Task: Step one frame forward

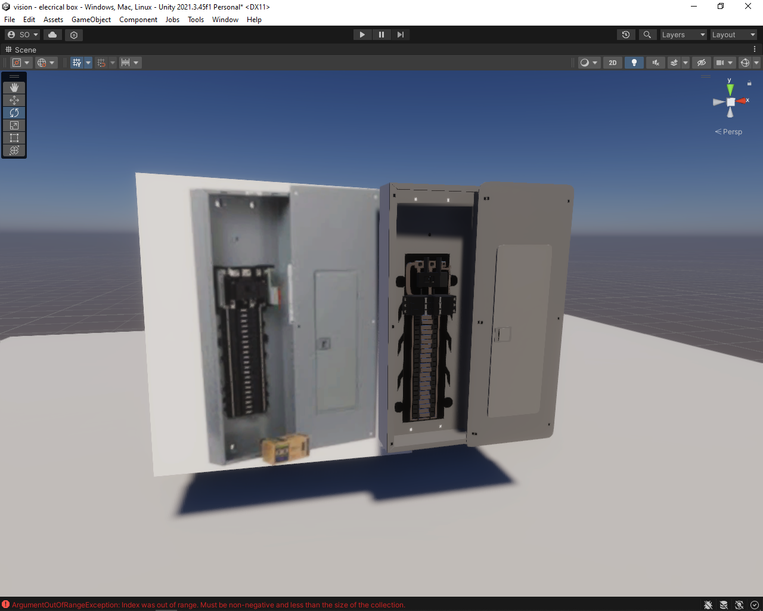Action: point(401,35)
